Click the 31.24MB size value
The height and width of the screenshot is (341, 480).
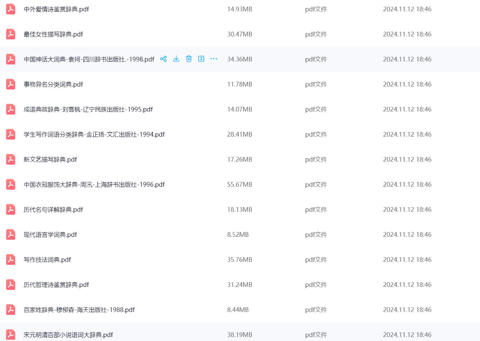point(240,285)
